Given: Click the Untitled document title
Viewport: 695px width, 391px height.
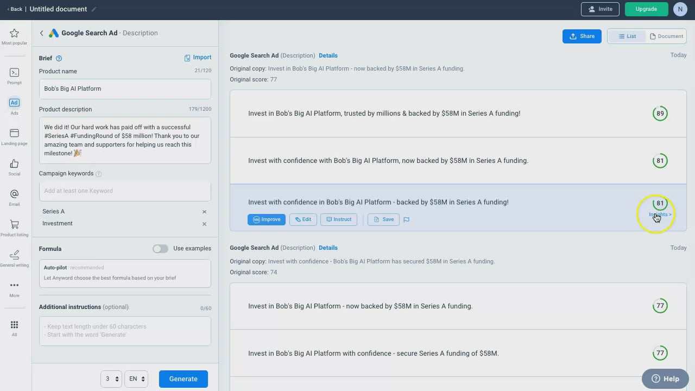Looking at the screenshot, I should coord(58,9).
